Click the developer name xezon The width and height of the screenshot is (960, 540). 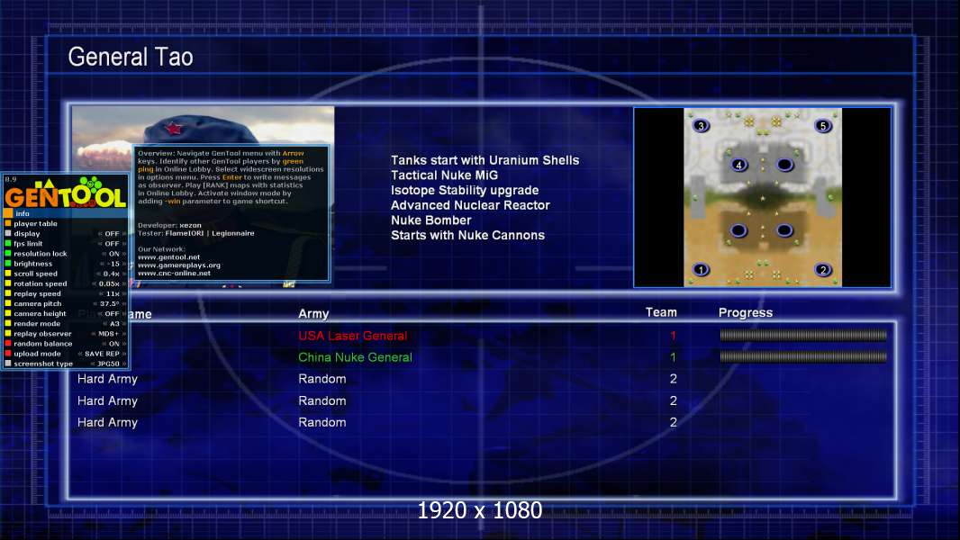pyautogui.click(x=190, y=225)
